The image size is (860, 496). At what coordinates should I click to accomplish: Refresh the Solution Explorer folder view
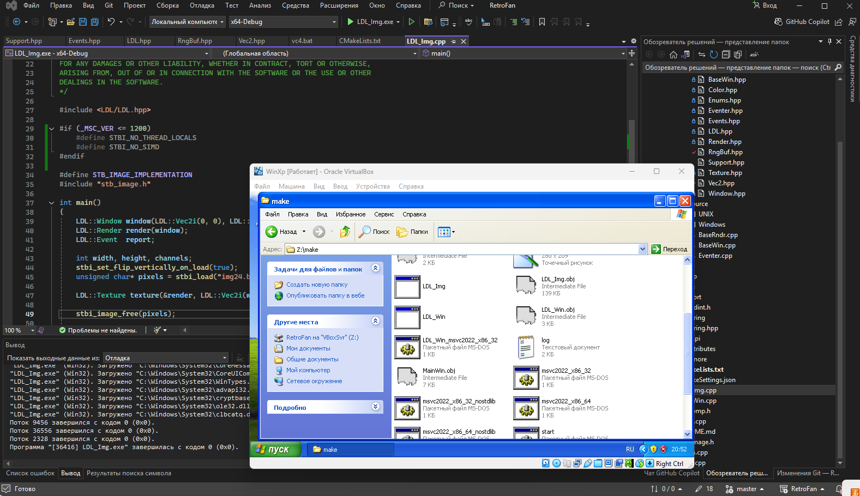click(x=713, y=55)
